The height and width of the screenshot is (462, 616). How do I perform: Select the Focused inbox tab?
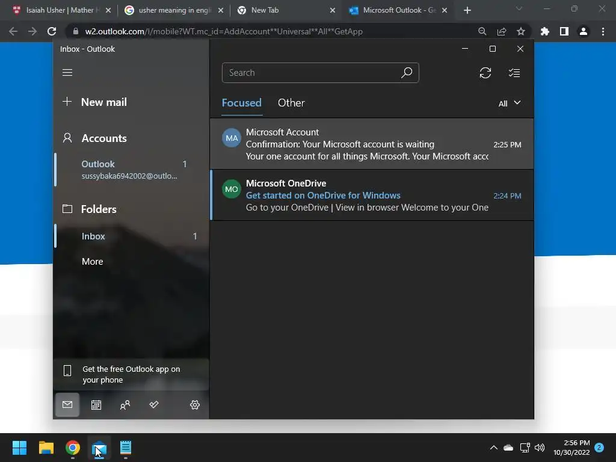(242, 103)
